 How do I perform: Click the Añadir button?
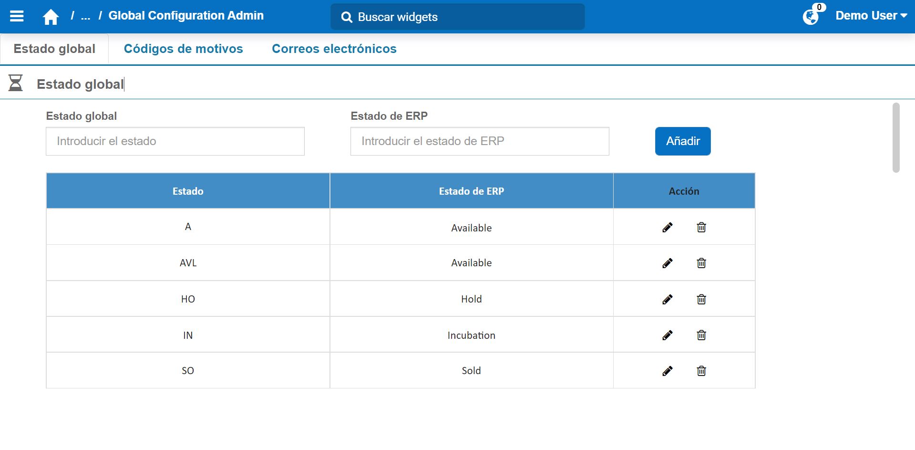point(682,141)
